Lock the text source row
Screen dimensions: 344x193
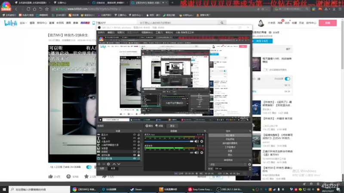click(x=138, y=138)
